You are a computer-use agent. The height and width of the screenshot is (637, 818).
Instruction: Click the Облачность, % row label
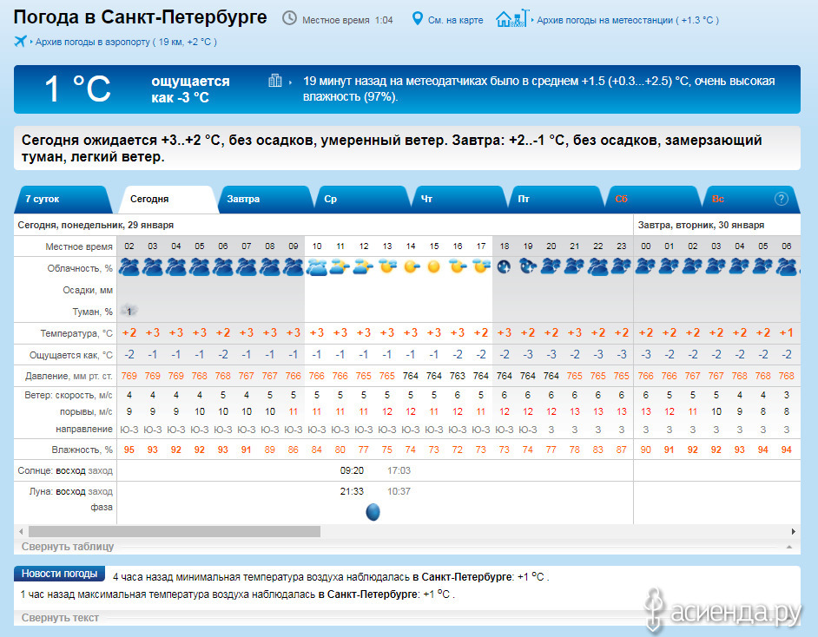tap(80, 268)
